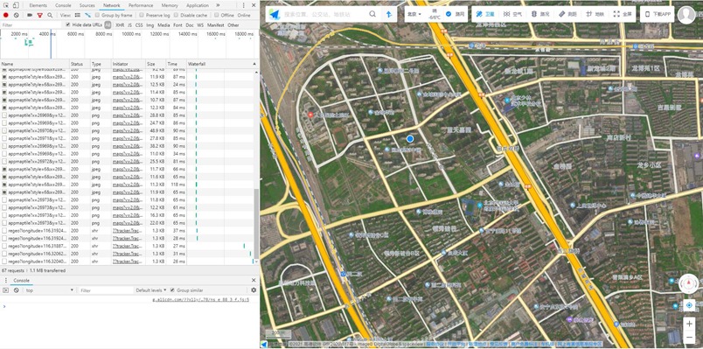Toggle the red filter funnel icon
Viewport: 703px width, 349px height.
(40, 15)
